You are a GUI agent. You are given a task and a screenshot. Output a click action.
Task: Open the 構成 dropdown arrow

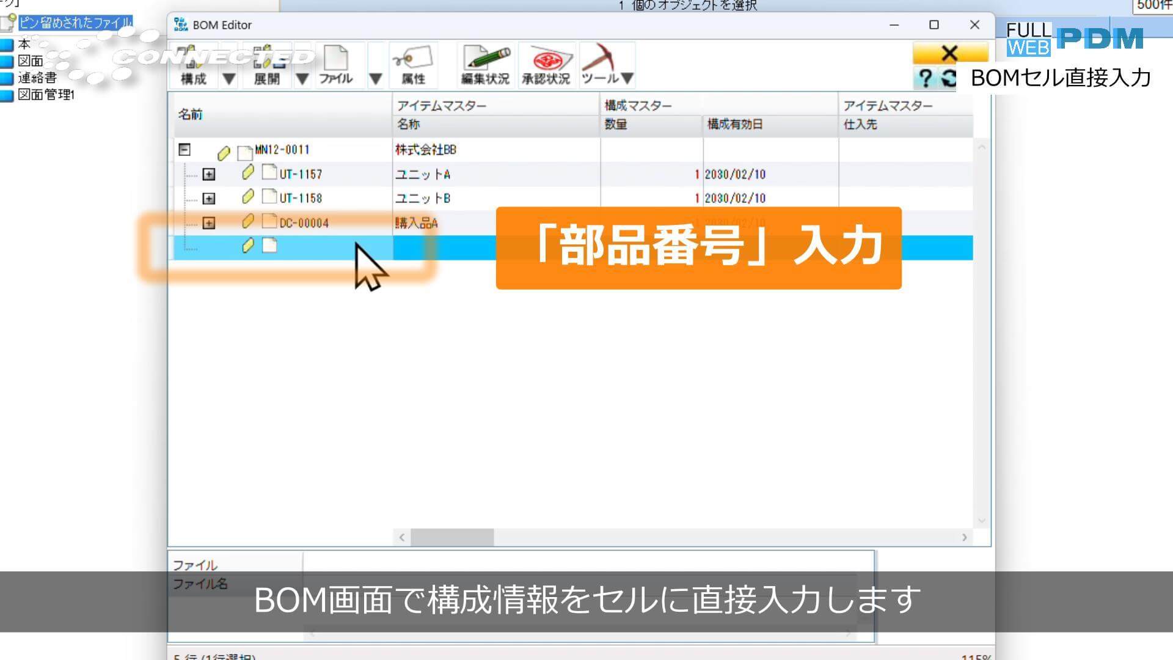point(228,78)
